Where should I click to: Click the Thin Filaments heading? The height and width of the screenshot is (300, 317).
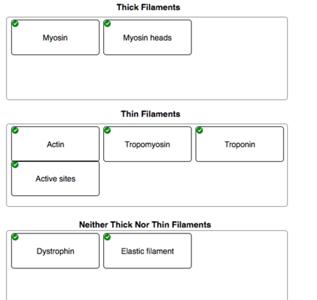click(x=150, y=114)
